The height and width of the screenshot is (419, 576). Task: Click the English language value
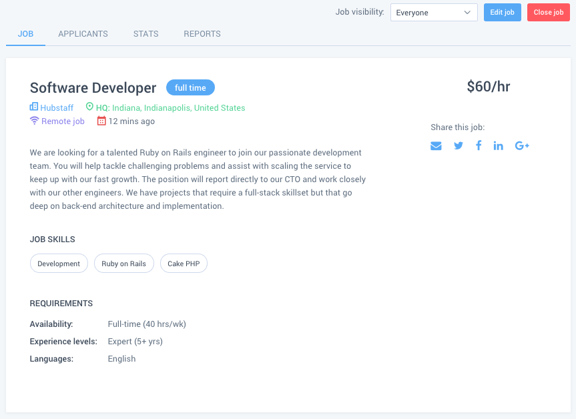pos(121,359)
